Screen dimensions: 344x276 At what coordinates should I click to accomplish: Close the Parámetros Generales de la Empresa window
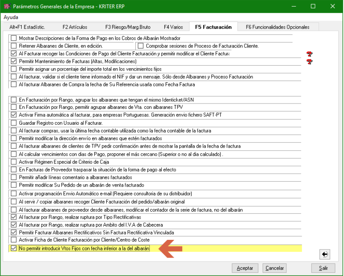333,6
